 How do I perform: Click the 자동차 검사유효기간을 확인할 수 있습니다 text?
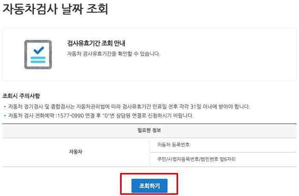(x=114, y=54)
